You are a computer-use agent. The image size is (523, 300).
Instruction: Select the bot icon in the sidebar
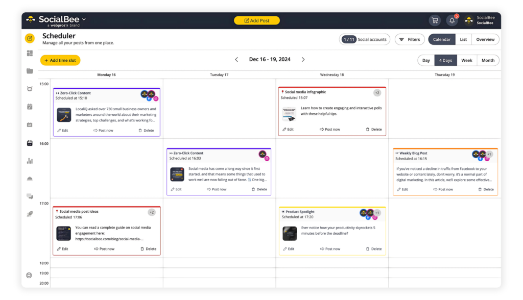(30, 88)
